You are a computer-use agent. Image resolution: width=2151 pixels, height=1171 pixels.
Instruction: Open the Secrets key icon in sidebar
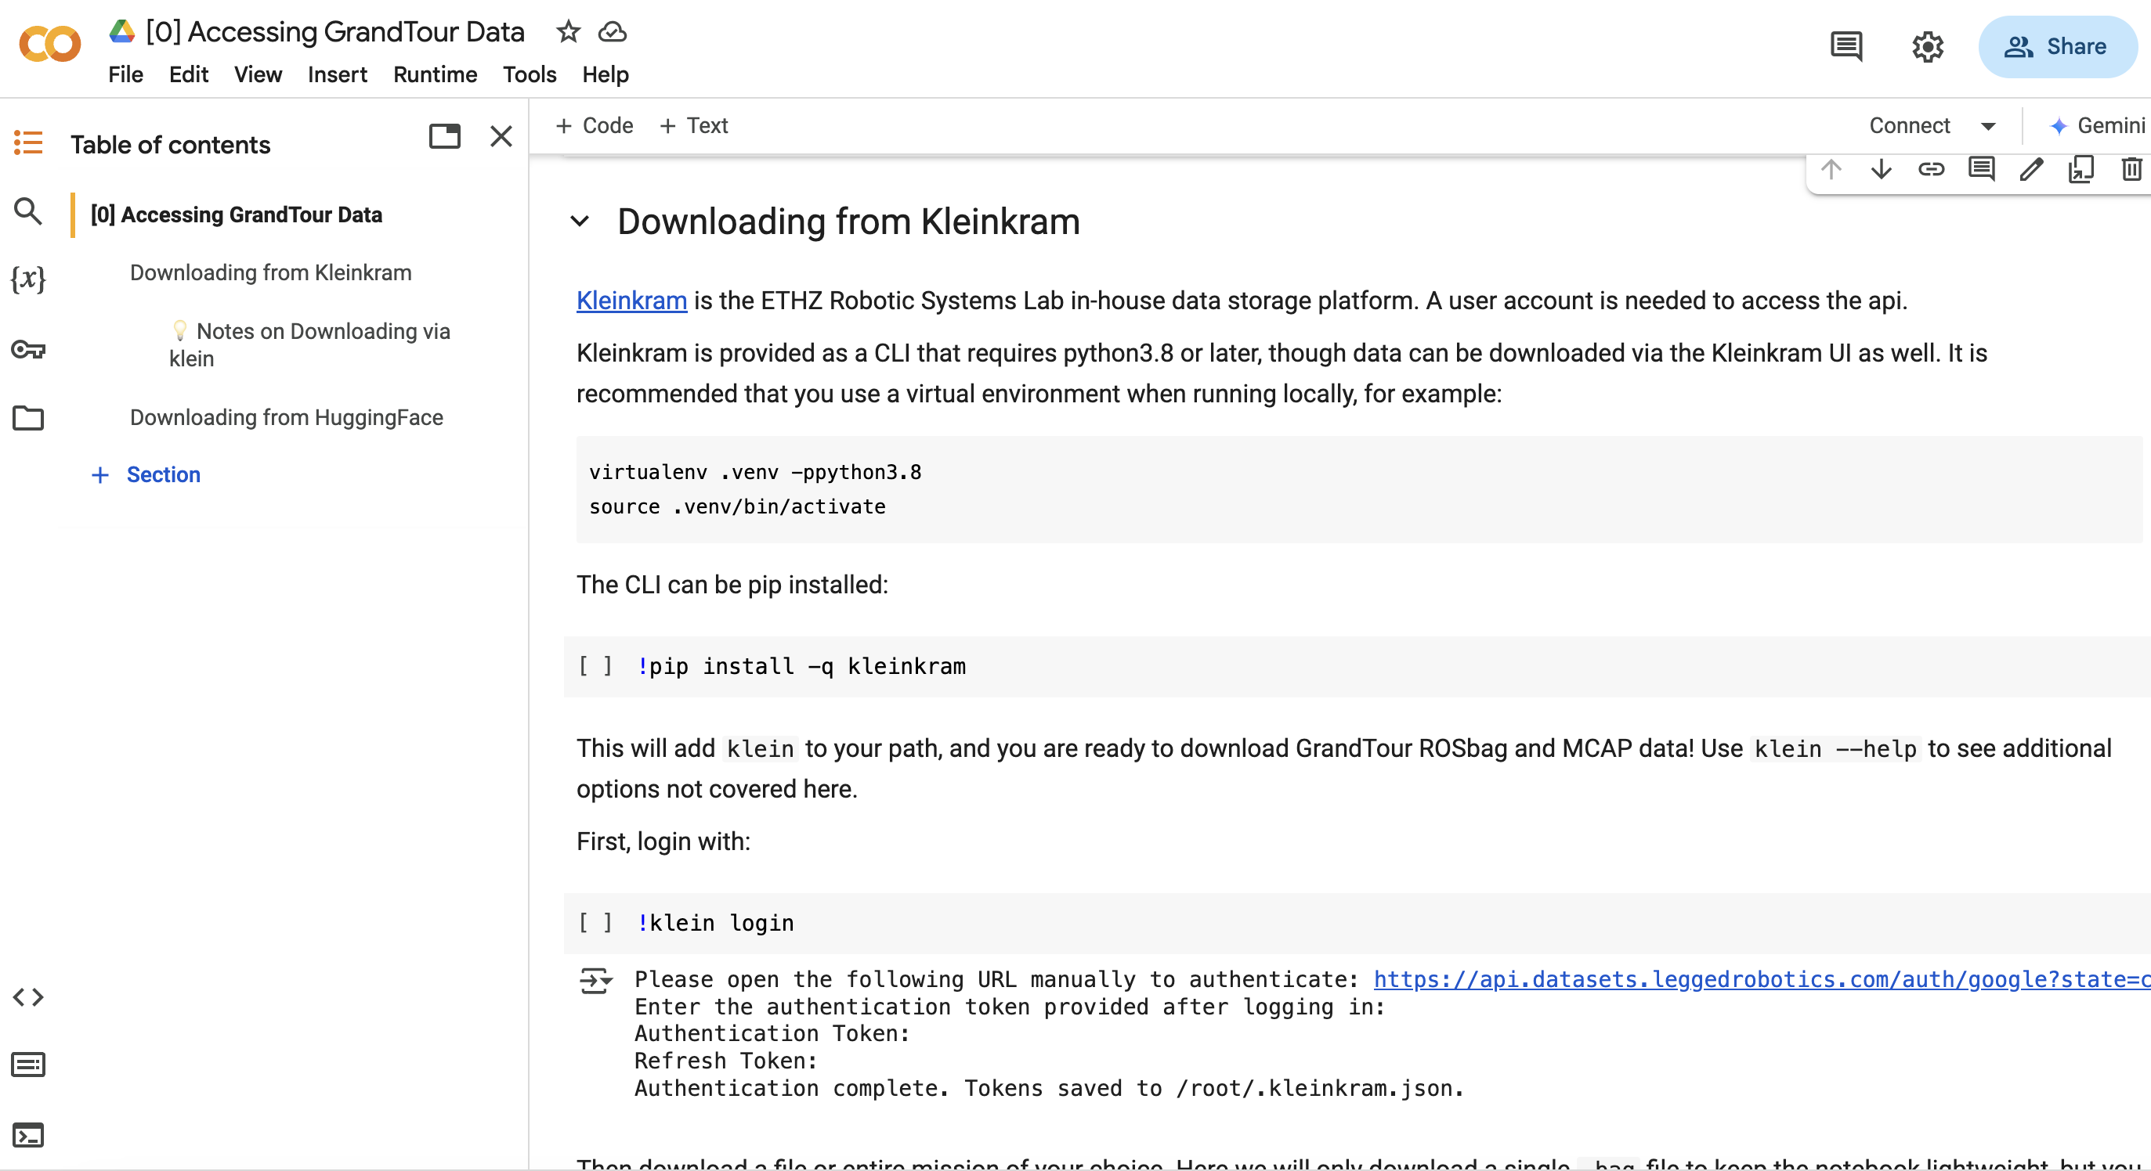click(x=28, y=349)
